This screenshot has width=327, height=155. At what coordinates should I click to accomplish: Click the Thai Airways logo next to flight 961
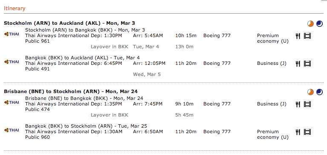tap(12, 34)
